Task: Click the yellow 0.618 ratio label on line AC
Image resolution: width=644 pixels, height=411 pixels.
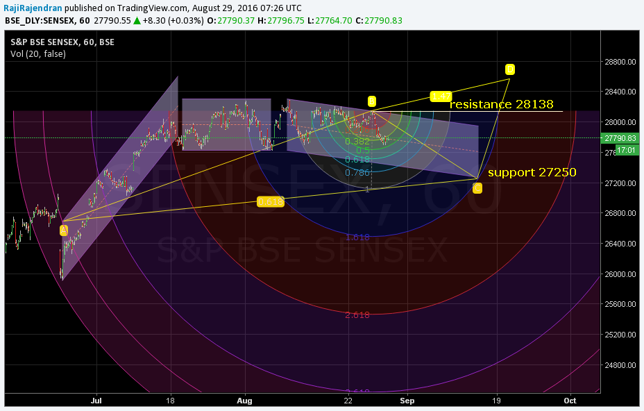Action: click(270, 201)
